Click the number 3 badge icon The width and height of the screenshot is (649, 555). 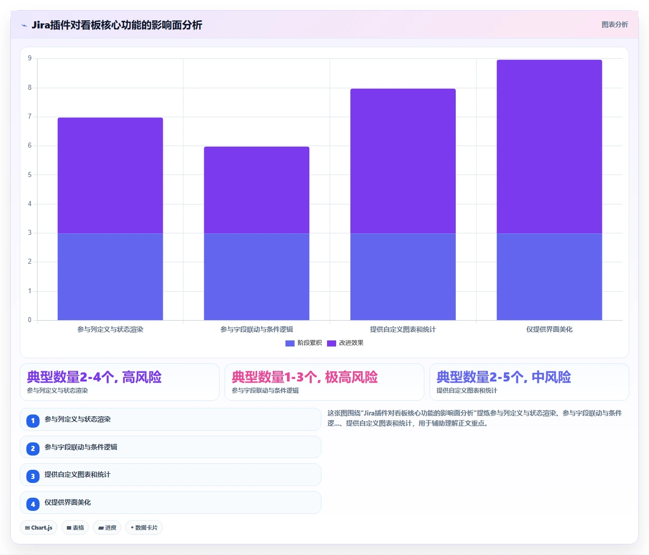pyautogui.click(x=33, y=476)
